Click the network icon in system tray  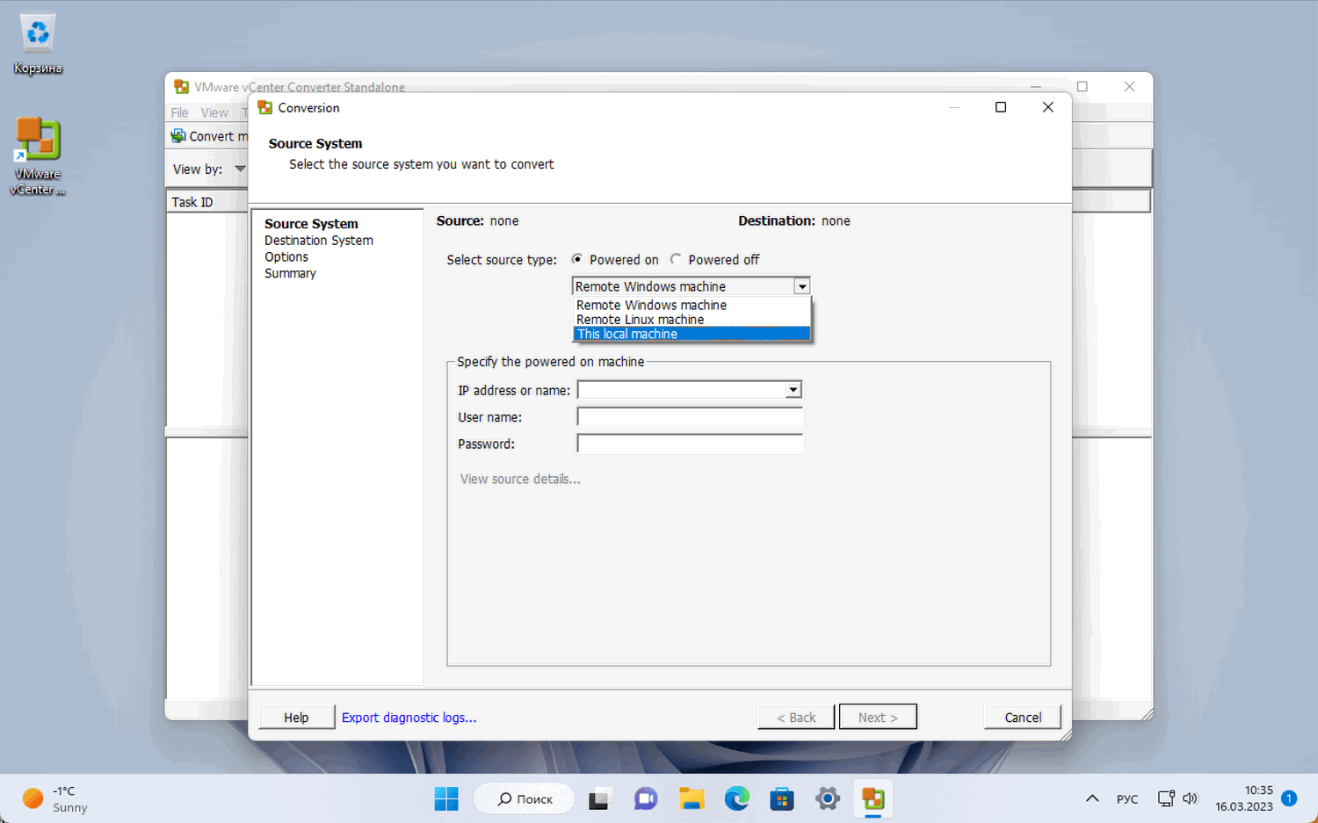point(1166,798)
